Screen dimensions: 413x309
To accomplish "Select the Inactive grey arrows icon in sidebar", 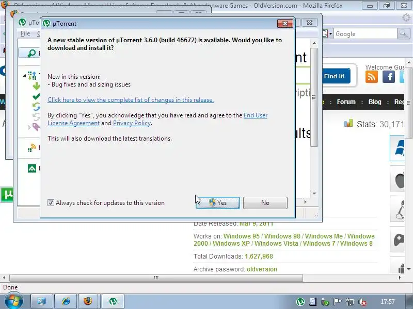I will point(36,117).
